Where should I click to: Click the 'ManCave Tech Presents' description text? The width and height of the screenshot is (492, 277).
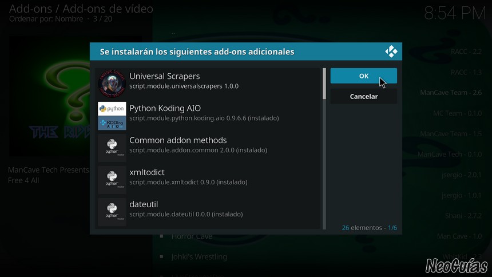pyautogui.click(x=48, y=170)
